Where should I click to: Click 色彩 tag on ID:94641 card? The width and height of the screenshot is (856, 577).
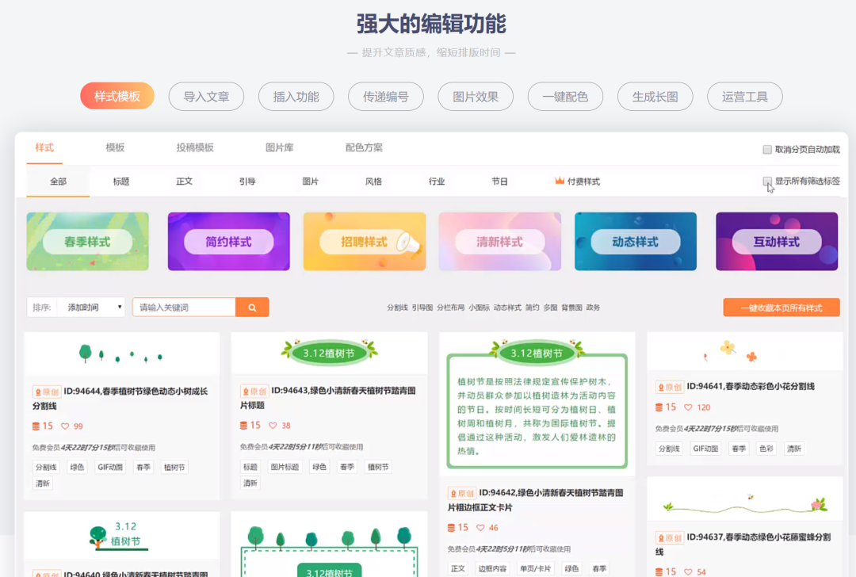(766, 449)
